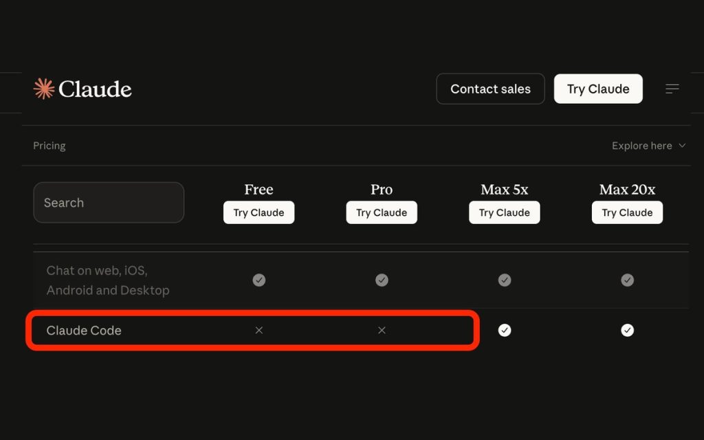Click Free plan chat availability checkmark

(258, 280)
